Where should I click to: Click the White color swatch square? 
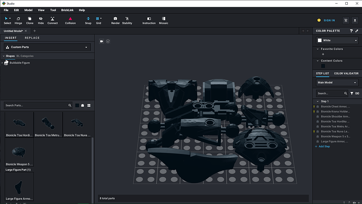[320, 40]
